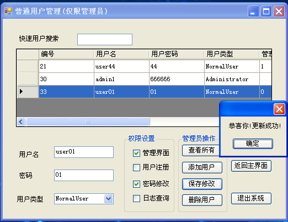Select the Administrator type cell
The height and width of the screenshot is (222, 288).
232,79
